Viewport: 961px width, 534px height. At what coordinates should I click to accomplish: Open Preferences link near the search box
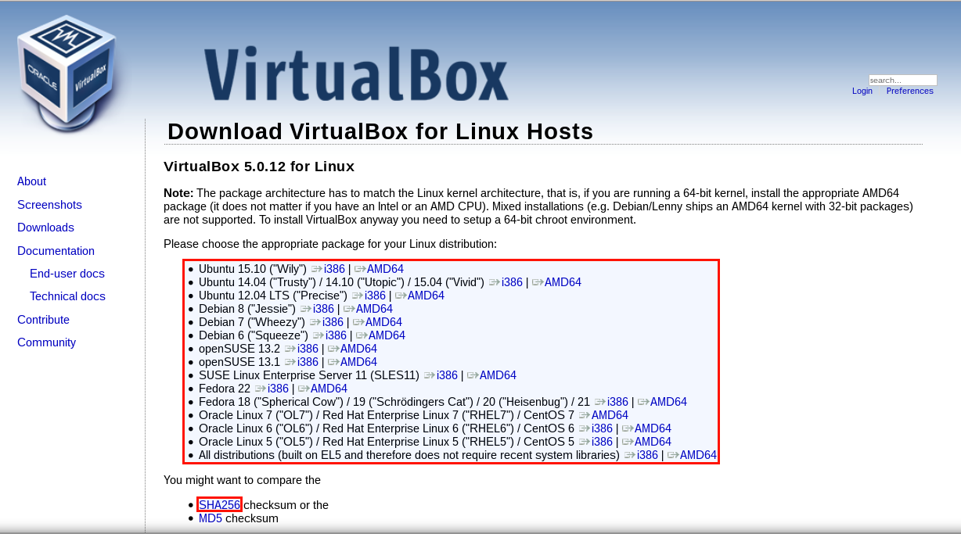909,91
